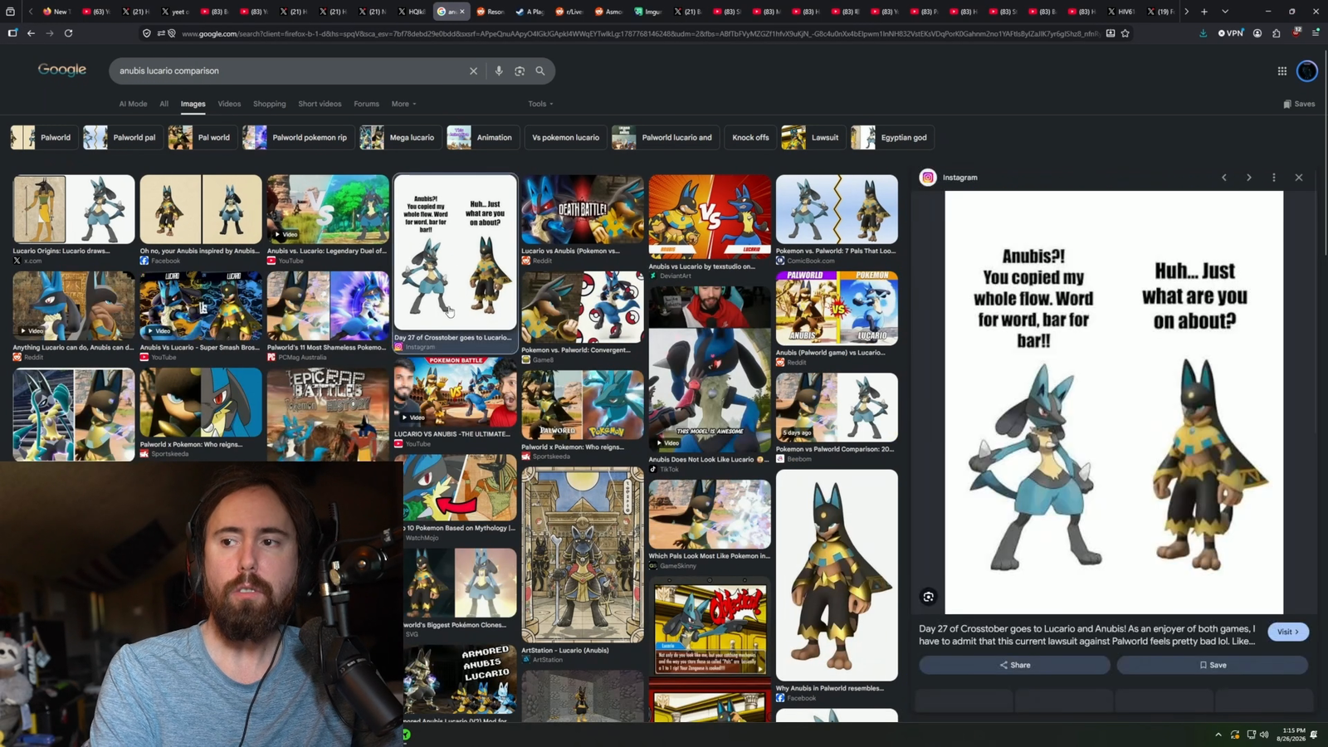Filter by the Knock offs chip

point(750,138)
